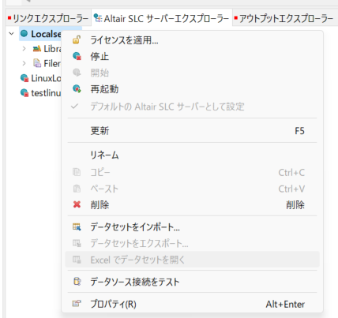Toggle デフォルトの Altair SLC サーバーとして設定 checkmark
Screen dimensions: 338x318
click(75, 107)
